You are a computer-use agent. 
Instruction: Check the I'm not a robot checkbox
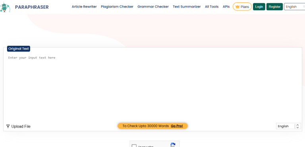134,146
